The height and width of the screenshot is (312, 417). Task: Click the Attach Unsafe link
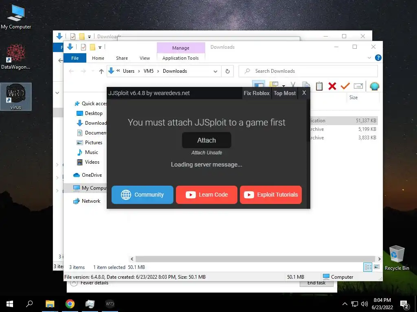pos(206,153)
